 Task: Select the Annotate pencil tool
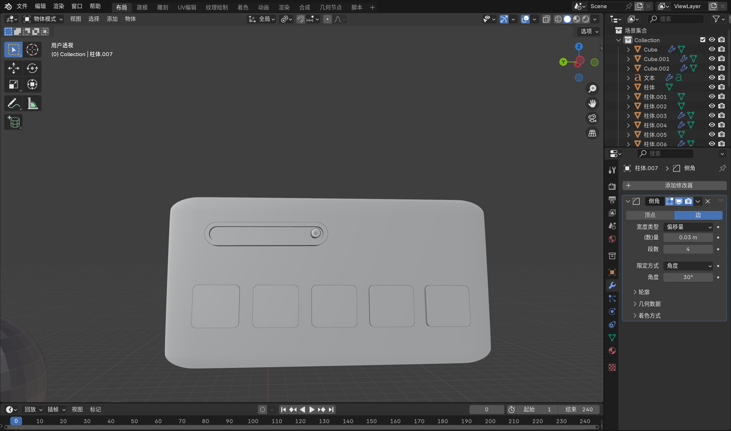tap(13, 104)
